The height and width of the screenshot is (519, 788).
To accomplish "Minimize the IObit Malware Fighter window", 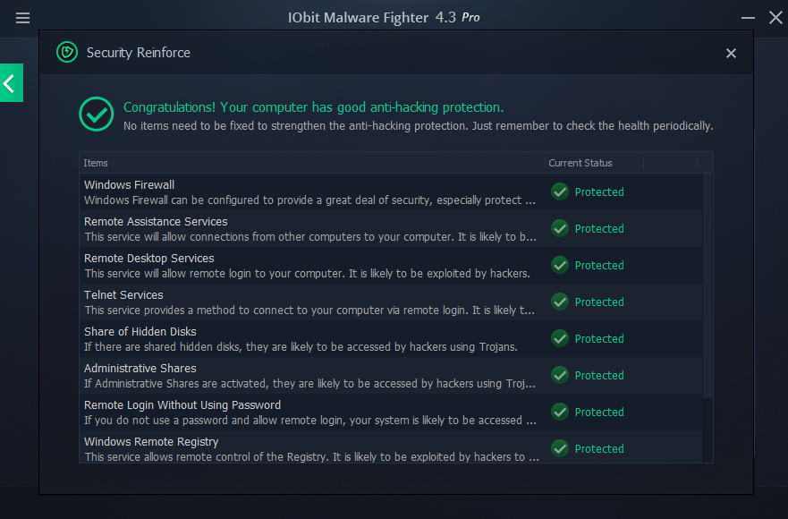I will click(x=749, y=18).
